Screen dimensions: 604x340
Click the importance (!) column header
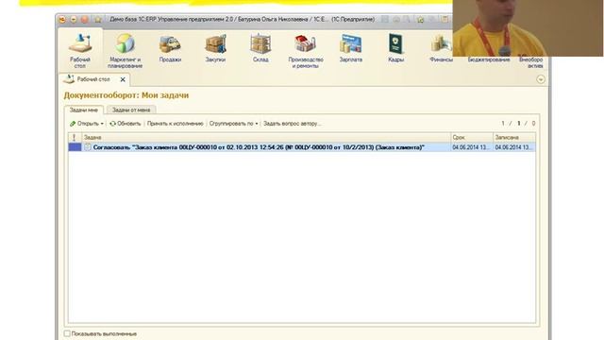(x=75, y=137)
